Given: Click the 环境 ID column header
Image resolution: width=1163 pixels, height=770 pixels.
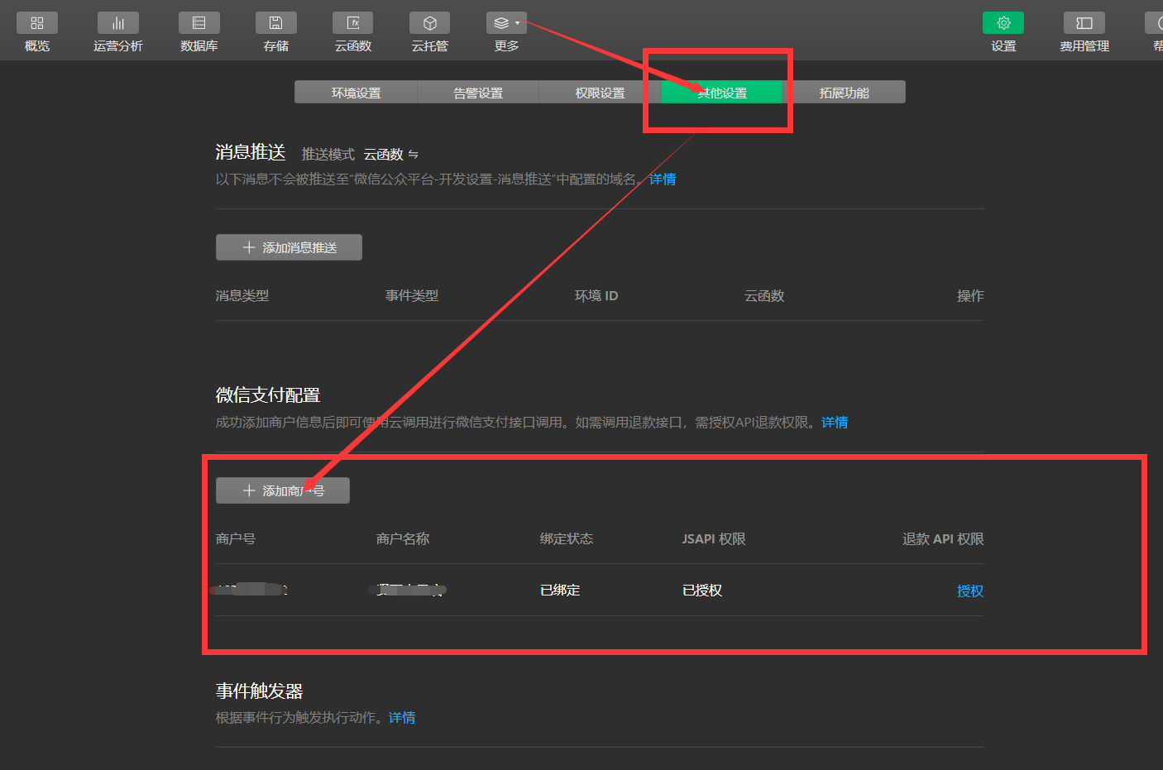Looking at the screenshot, I should point(596,295).
